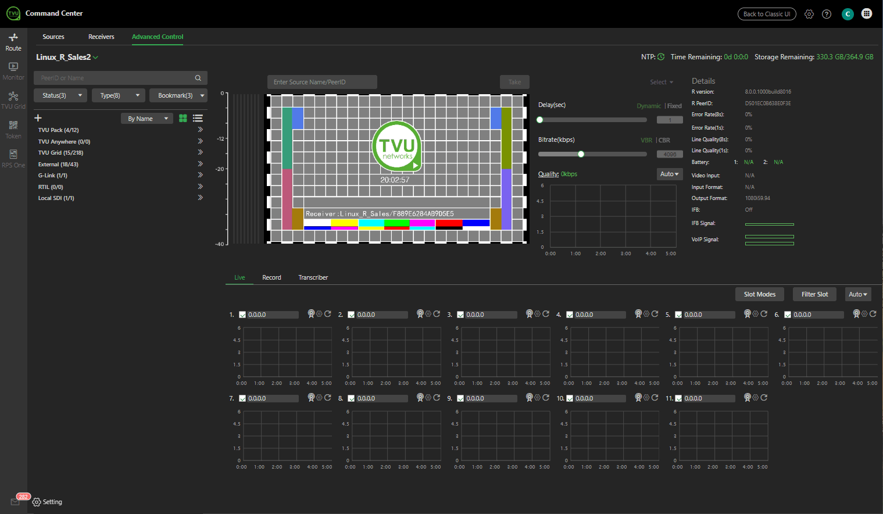
Task: Open Linux_R_Sales2 receiver dropdown
Action: point(67,57)
